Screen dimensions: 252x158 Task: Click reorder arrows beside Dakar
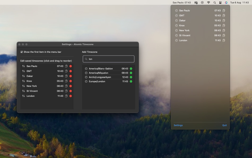point(23,76)
